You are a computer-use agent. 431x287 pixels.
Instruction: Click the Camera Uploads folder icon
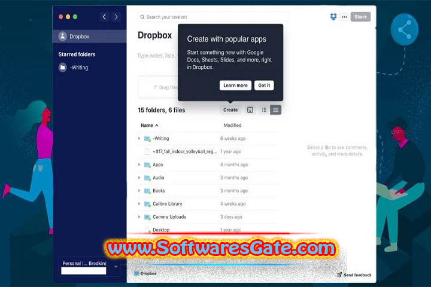click(147, 217)
